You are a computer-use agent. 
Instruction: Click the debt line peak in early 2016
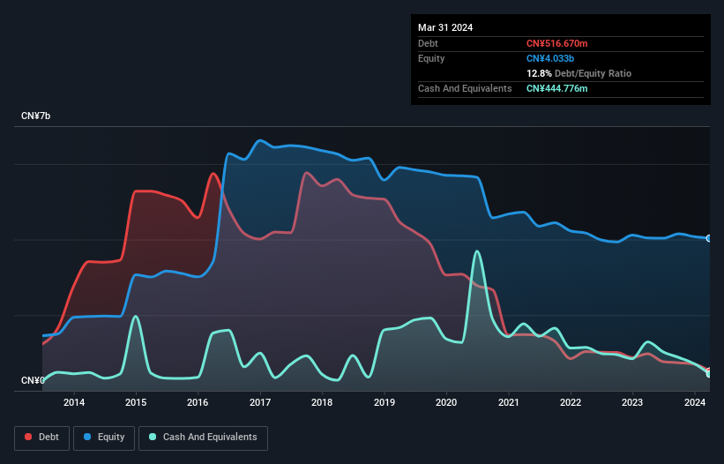[213, 174]
